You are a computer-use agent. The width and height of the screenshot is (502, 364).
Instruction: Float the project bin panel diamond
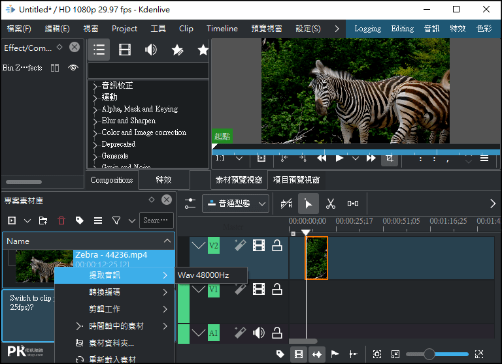(x=152, y=200)
